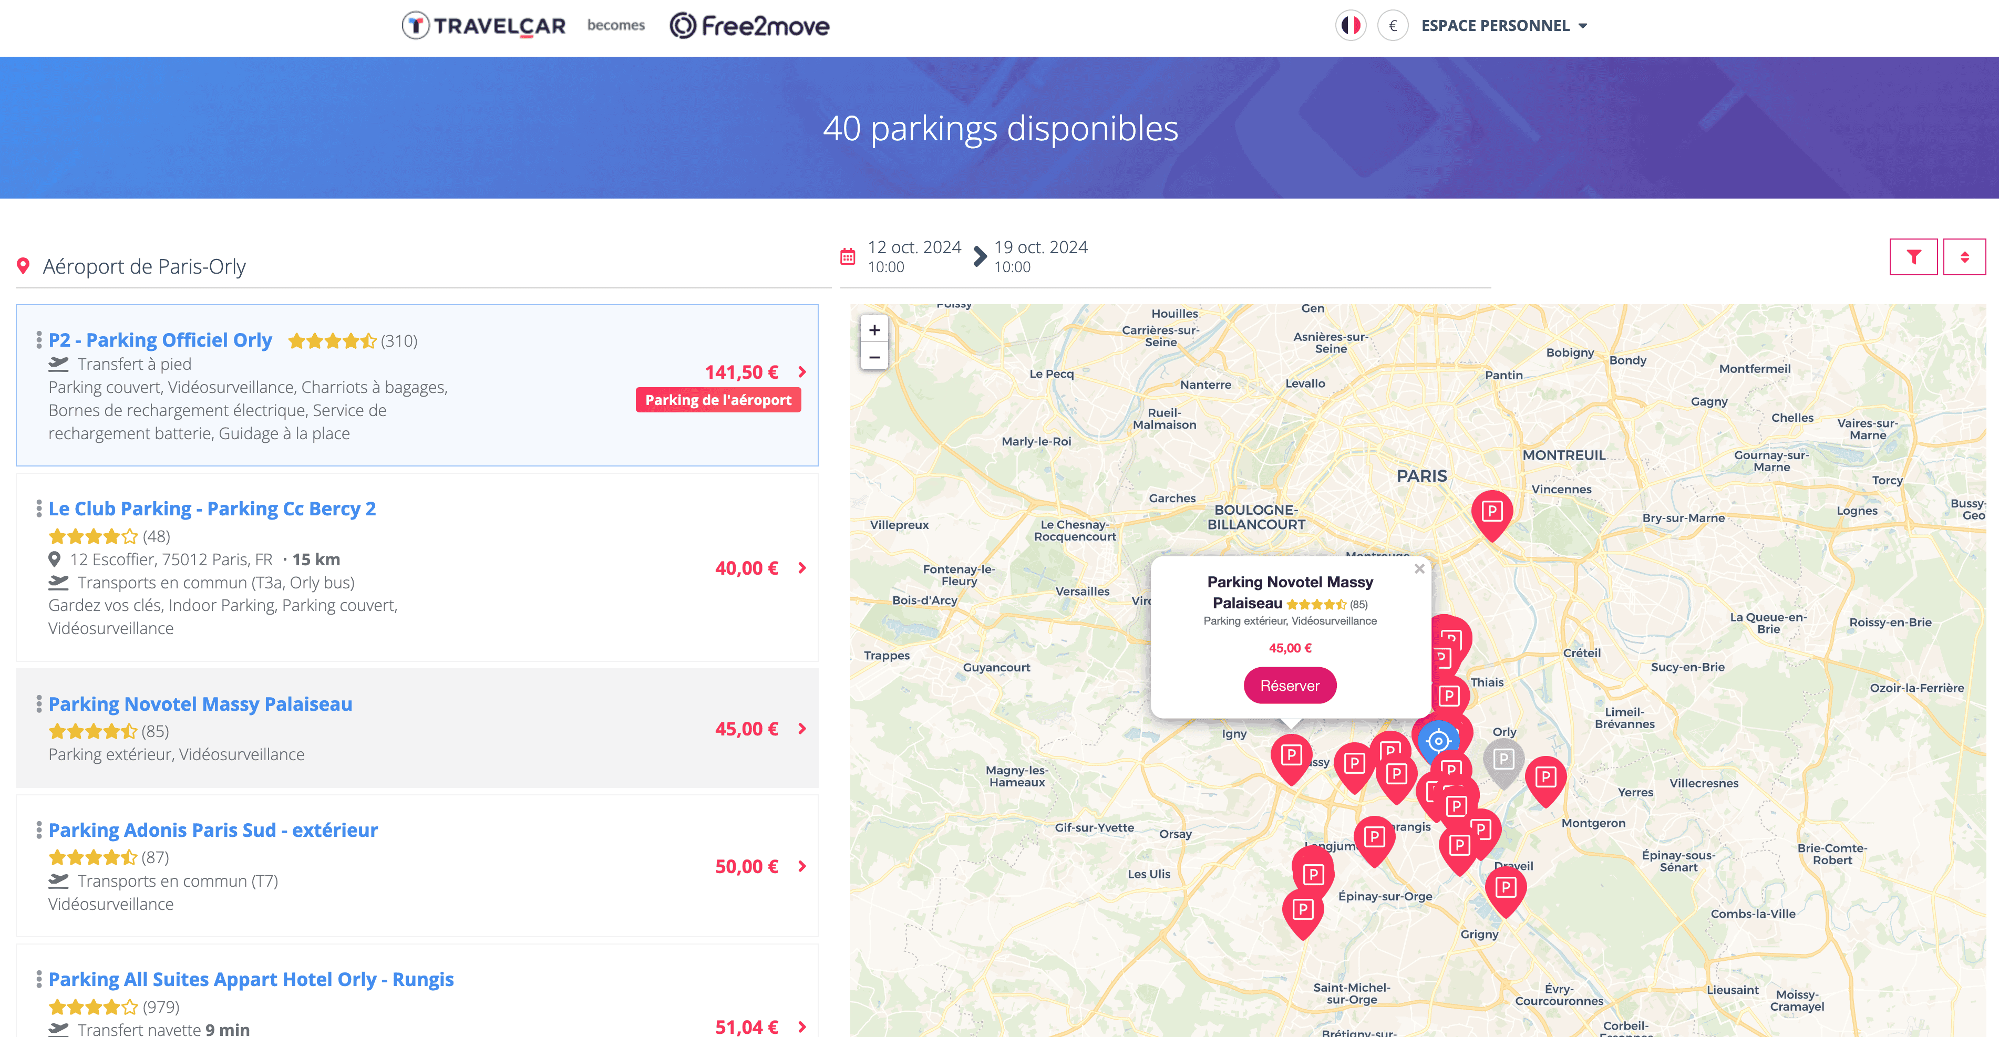Select the parking marker below the Novotel popup

1291,759
